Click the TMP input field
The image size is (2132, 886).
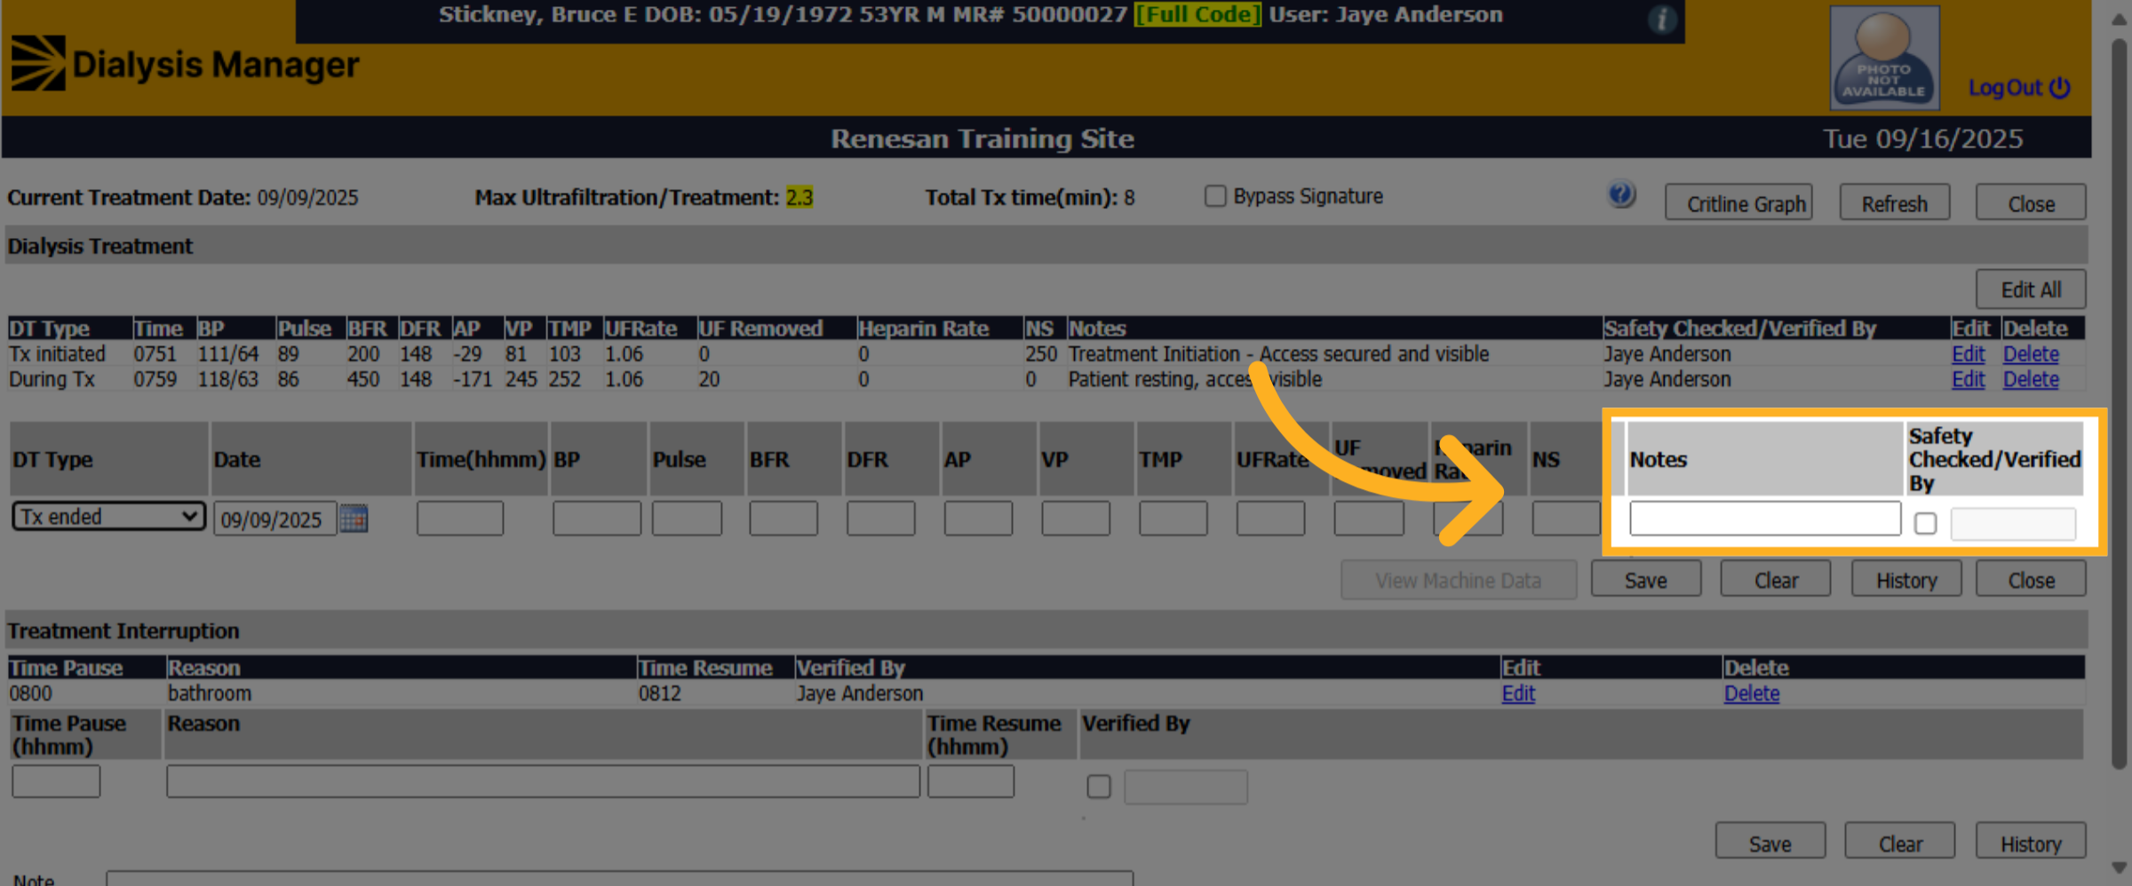(x=1173, y=518)
